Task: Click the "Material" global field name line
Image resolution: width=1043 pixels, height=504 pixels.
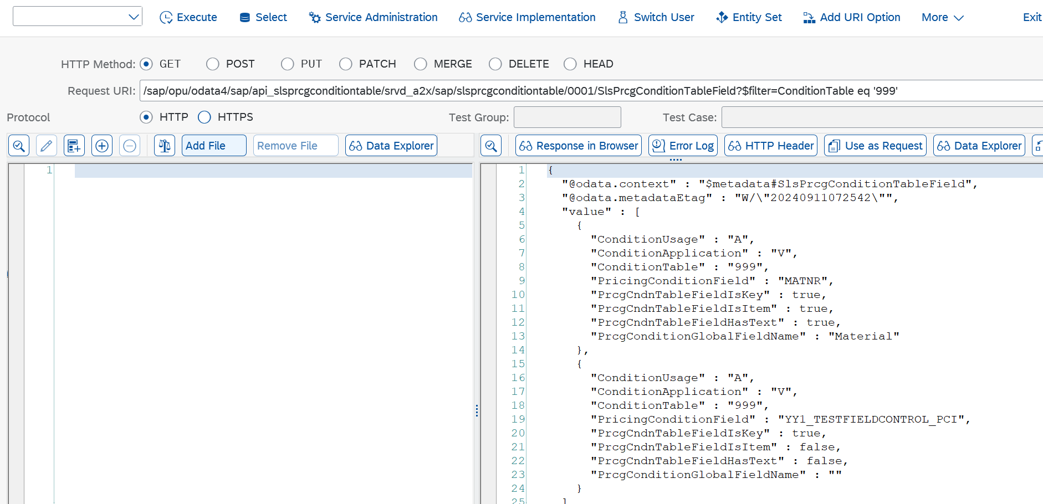Action: 745,336
